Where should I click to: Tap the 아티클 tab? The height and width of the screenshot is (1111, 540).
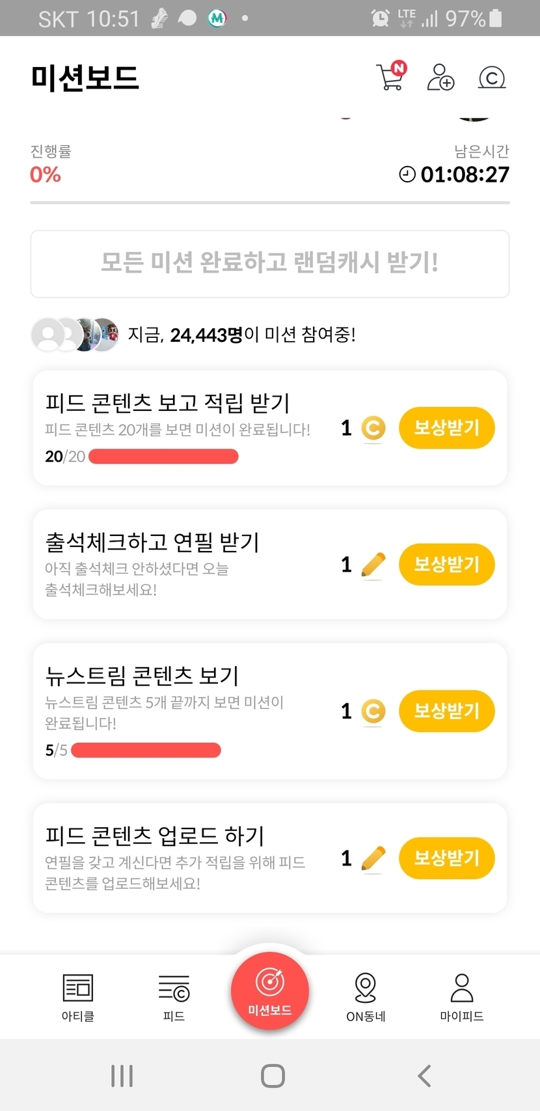pos(78,996)
